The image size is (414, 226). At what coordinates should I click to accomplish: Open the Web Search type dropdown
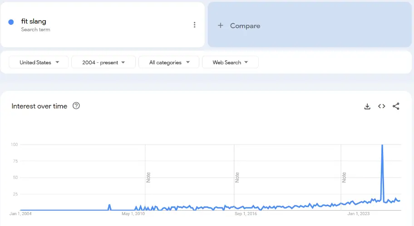(230, 62)
